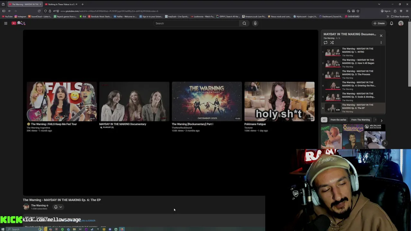This screenshot has height=231, width=411.
Task: Open the MyAccount Login bookmark
Action: pyautogui.click(x=305, y=16)
